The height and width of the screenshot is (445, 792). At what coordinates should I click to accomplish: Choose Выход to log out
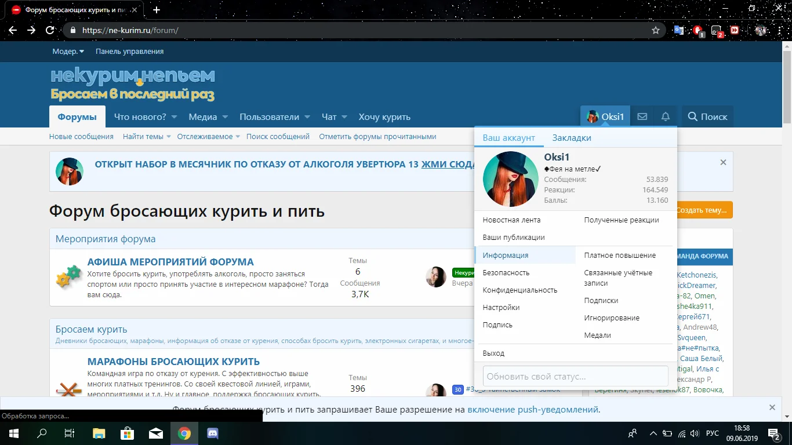click(x=493, y=353)
